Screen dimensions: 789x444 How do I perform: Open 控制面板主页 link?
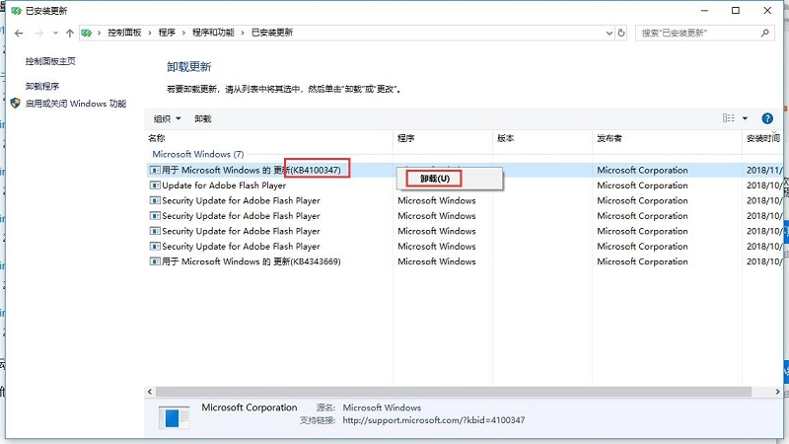pos(50,61)
